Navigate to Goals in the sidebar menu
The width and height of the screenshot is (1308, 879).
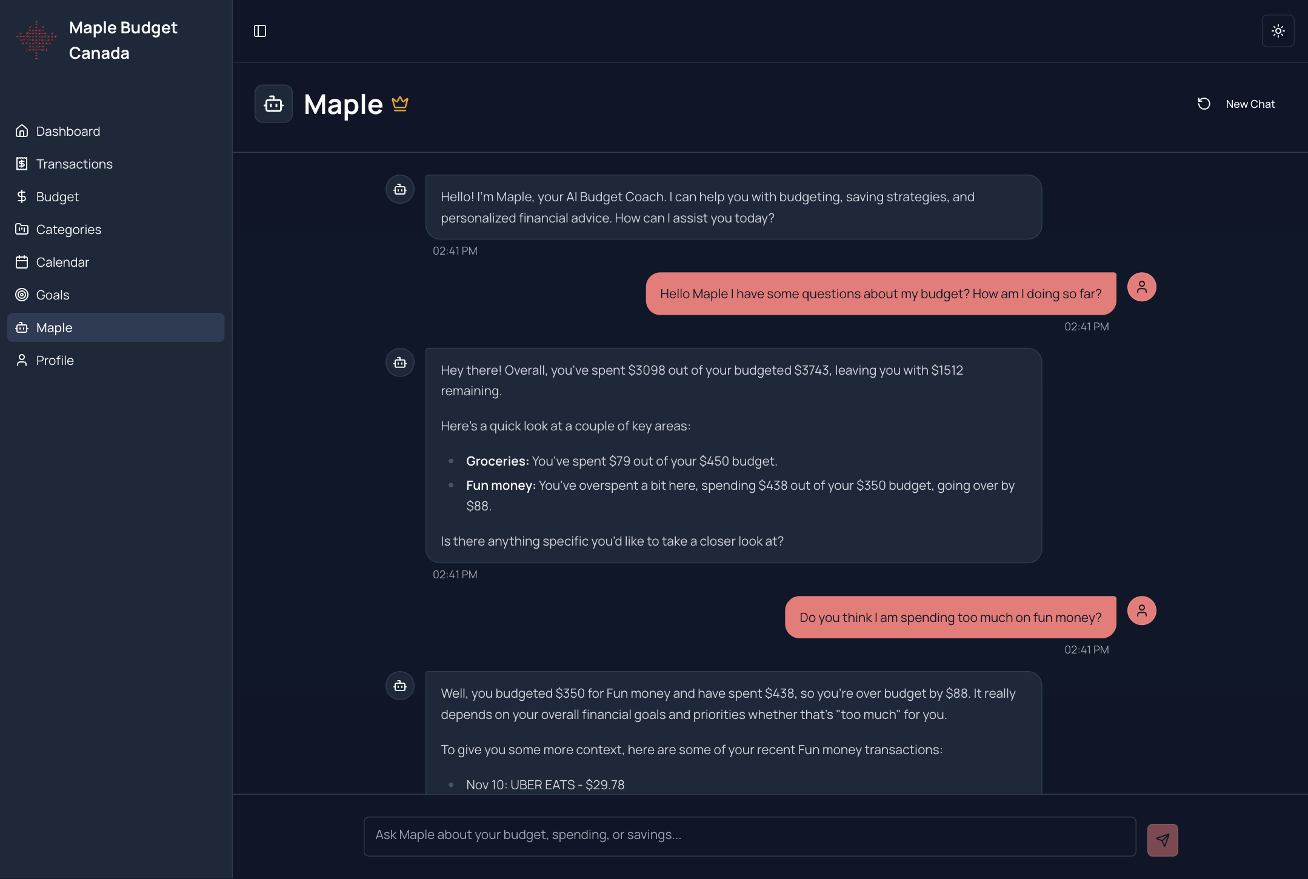point(52,295)
